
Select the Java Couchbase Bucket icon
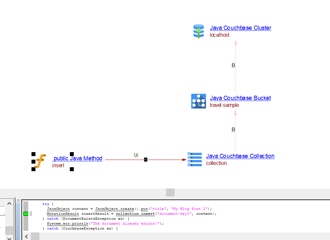[x=198, y=101]
